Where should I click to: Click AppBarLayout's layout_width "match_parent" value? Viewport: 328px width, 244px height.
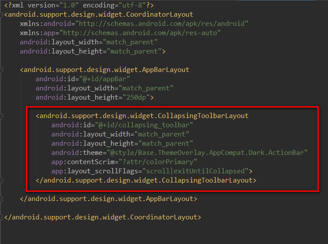(146, 88)
